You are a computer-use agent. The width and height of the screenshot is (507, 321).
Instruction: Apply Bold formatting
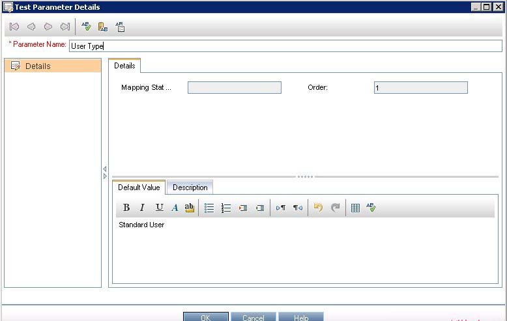tap(126, 208)
